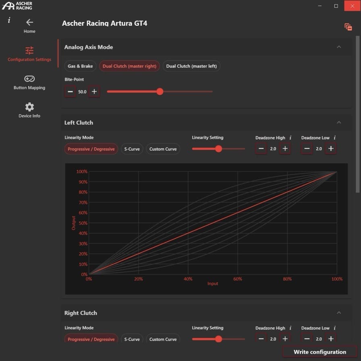Click info icon beside Left Clutch Deadzone Low
This screenshot has height=361, width=361.
pos(334,138)
